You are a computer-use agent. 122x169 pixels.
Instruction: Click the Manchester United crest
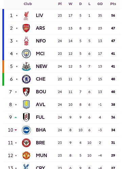pos(26,155)
